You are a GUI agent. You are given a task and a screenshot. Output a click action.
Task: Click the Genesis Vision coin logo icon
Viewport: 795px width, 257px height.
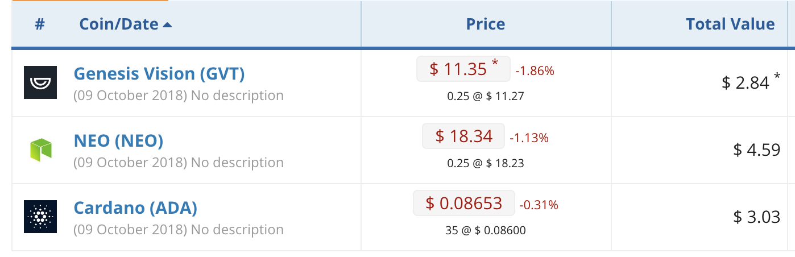[x=40, y=83]
